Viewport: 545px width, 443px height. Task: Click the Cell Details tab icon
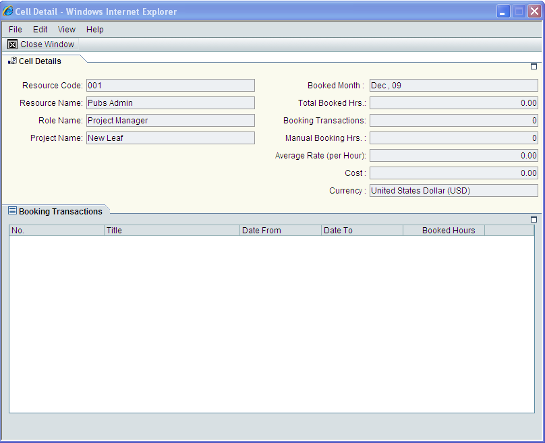(12, 61)
